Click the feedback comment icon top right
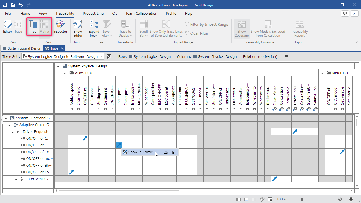The height and width of the screenshot is (203, 361). pos(345,14)
